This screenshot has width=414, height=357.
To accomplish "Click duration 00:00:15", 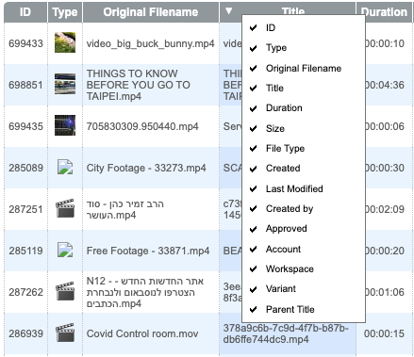I will coord(384,333).
